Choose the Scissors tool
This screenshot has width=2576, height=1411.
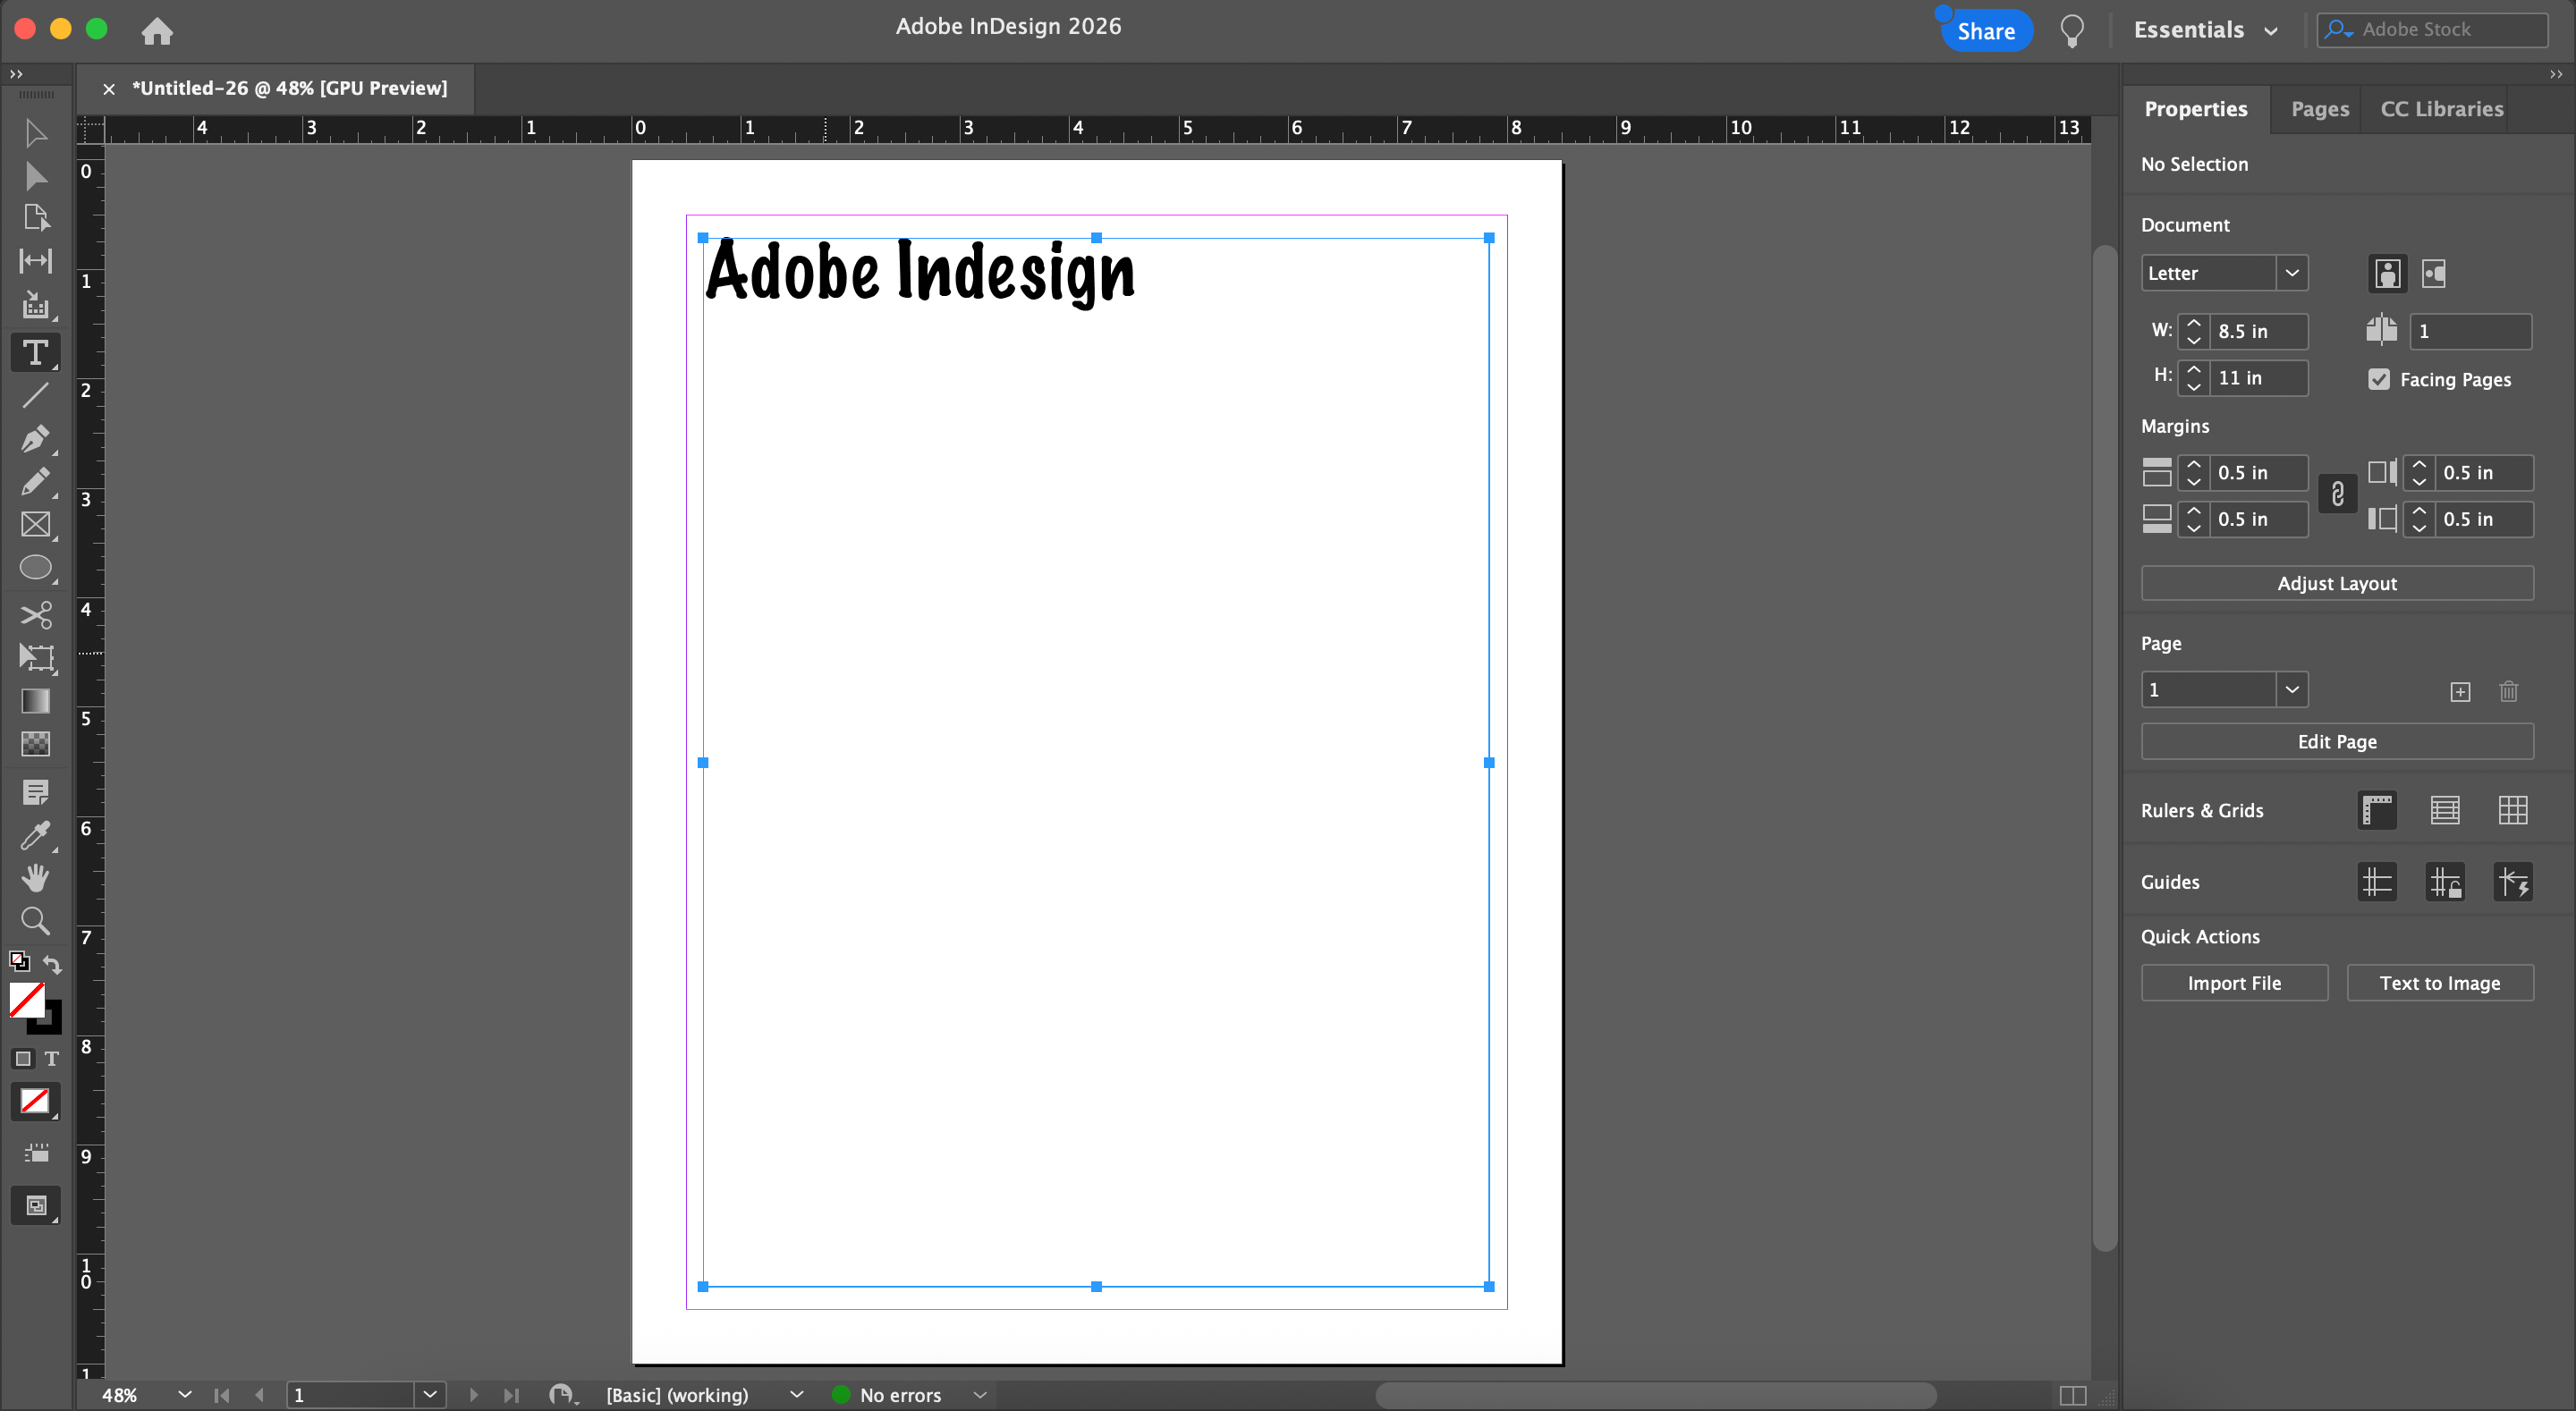(35, 614)
